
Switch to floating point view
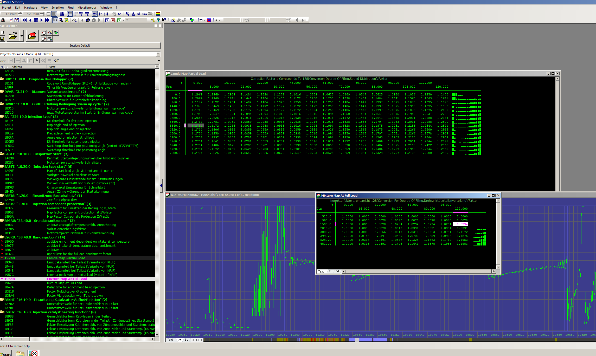coord(87,14)
